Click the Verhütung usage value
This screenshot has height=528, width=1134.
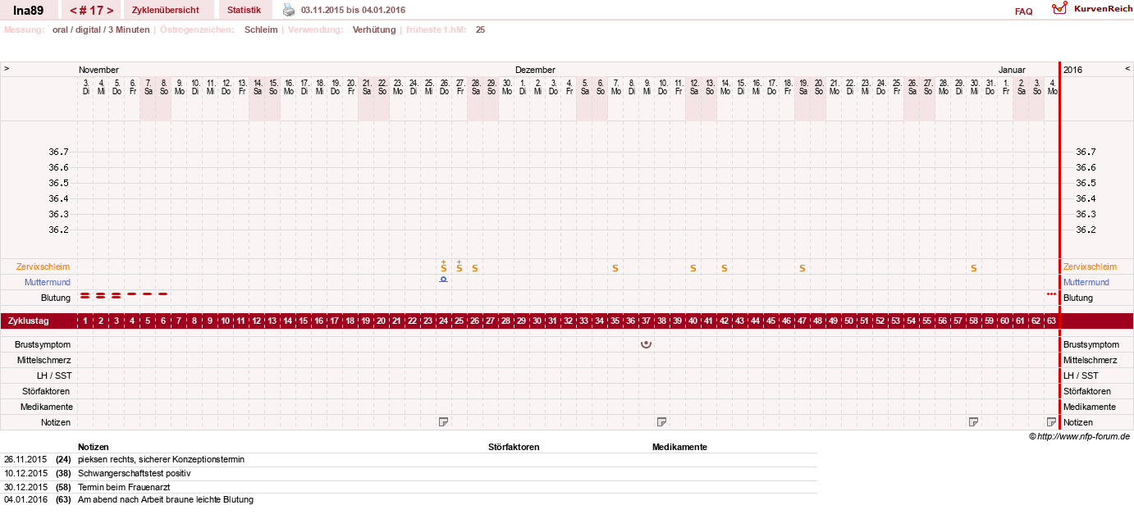pos(374,30)
